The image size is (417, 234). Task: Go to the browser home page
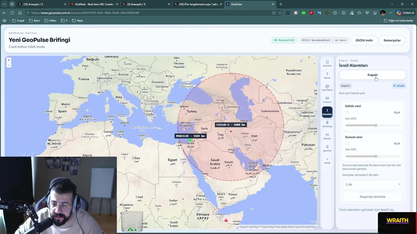point(20,13)
